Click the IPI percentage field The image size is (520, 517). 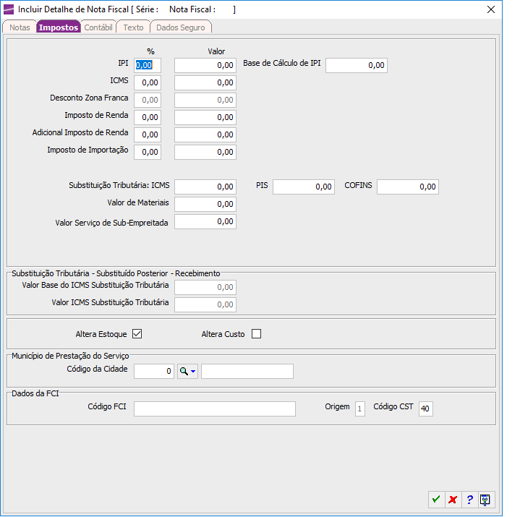pos(148,65)
